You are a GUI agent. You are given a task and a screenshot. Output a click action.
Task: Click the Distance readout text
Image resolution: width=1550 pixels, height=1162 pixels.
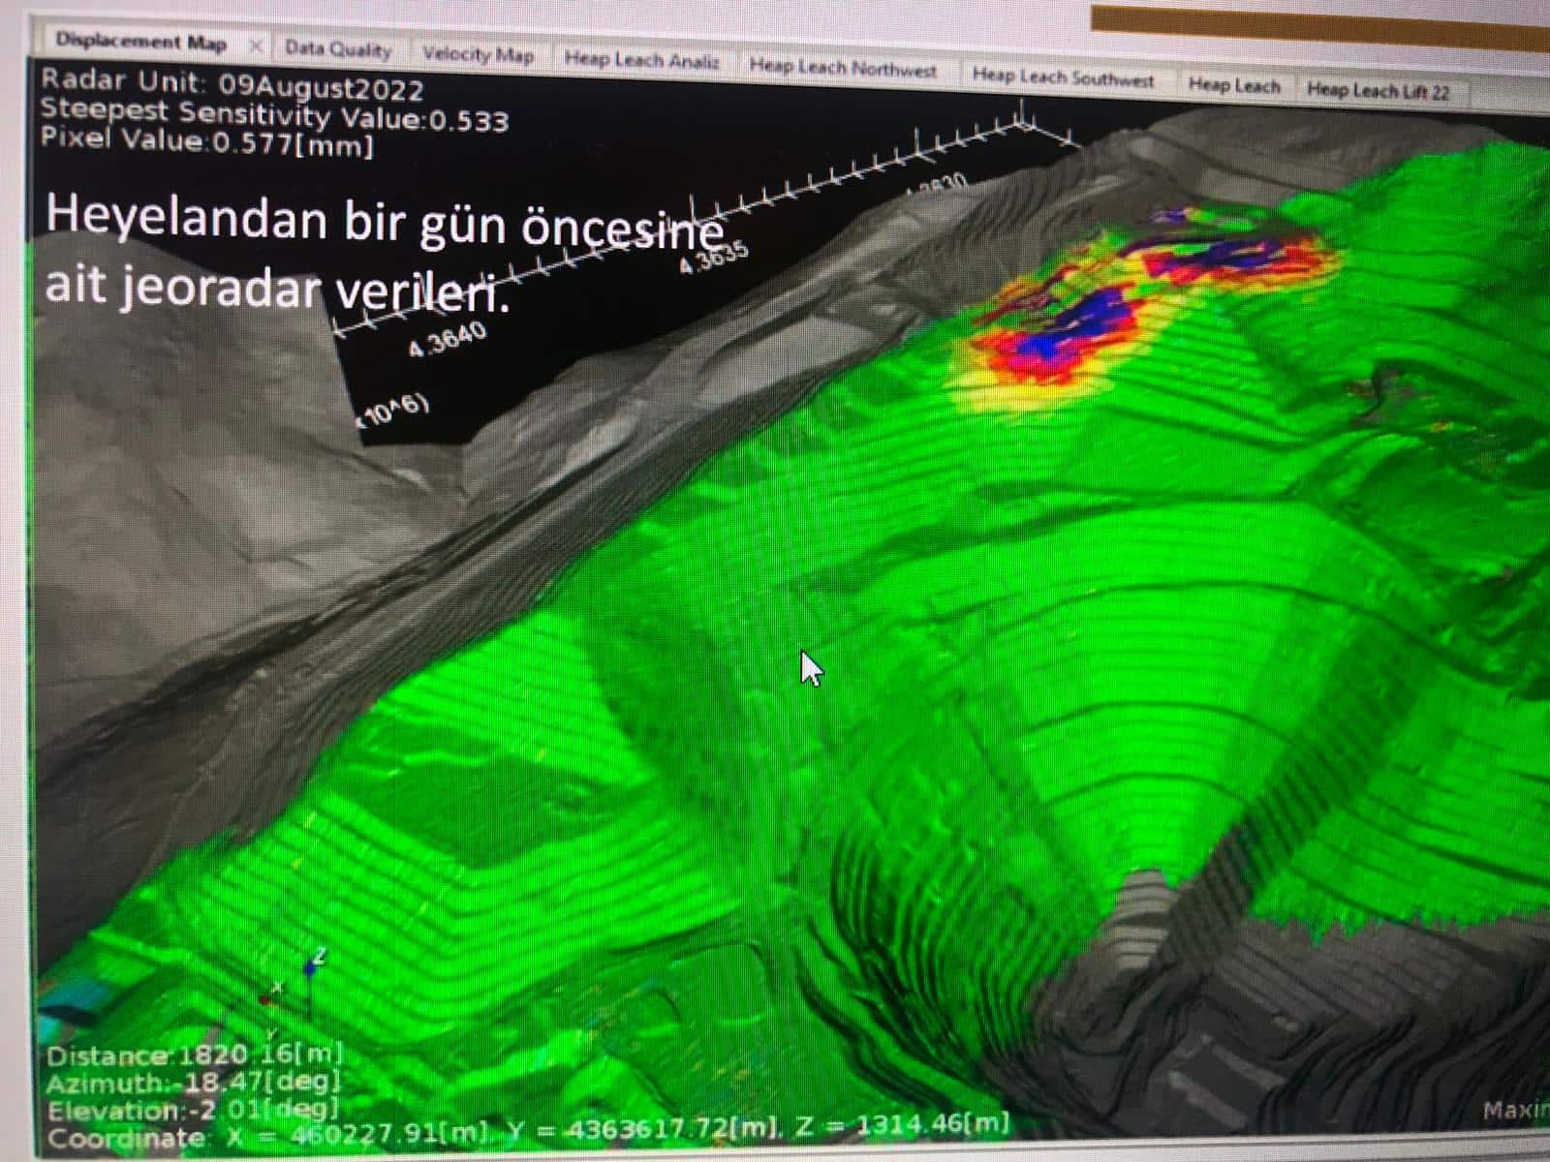coord(194,1055)
